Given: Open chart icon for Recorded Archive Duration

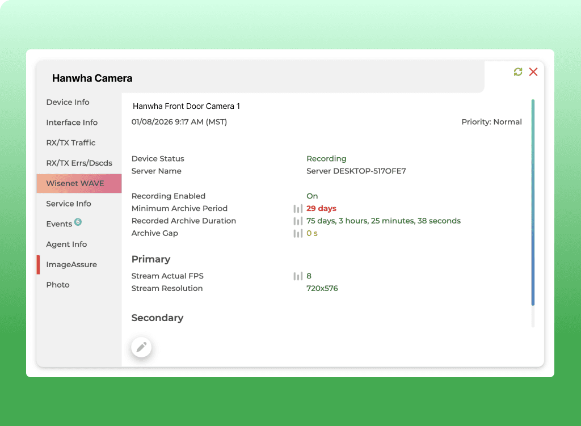Looking at the screenshot, I should [298, 221].
